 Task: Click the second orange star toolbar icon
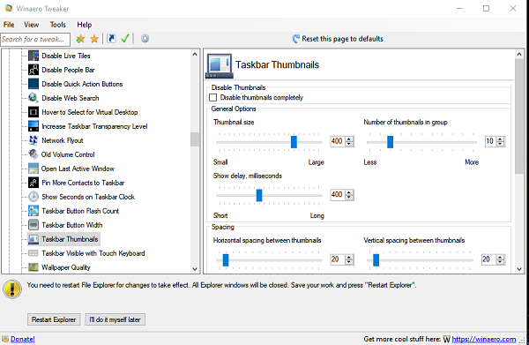point(94,39)
